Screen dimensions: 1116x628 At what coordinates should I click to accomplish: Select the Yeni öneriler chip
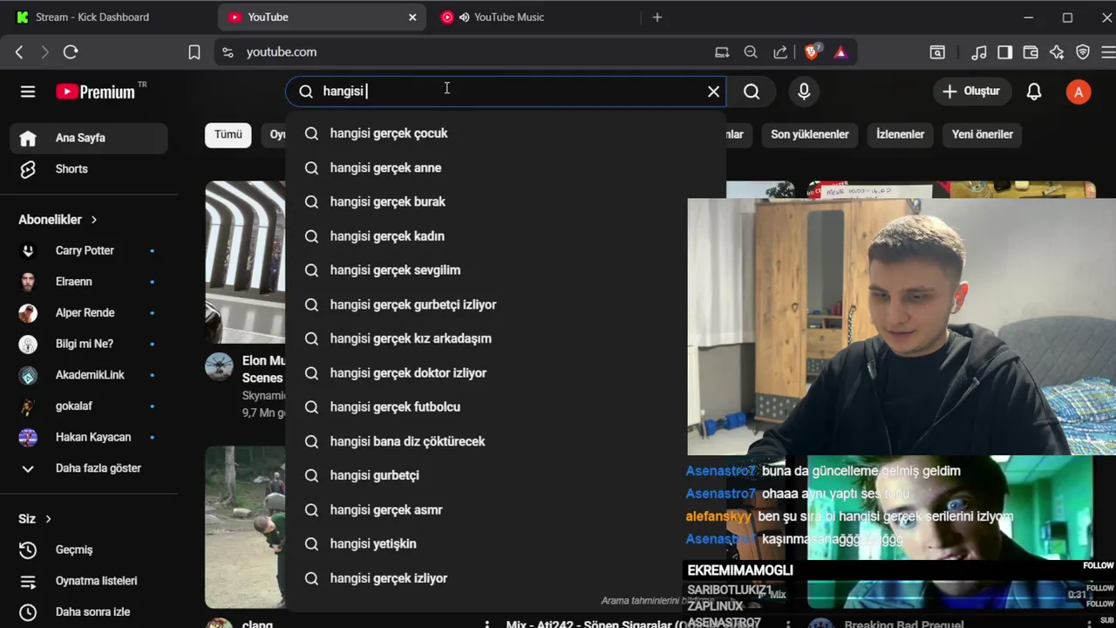coord(983,134)
